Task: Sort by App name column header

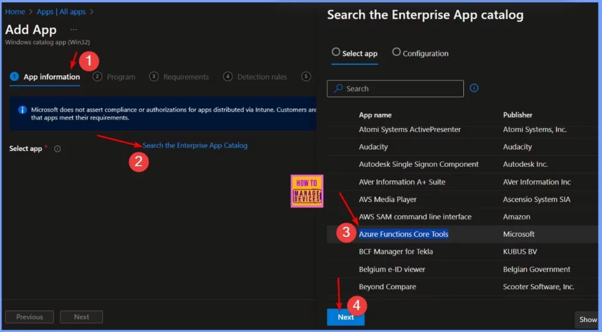Action: pyautogui.click(x=375, y=115)
